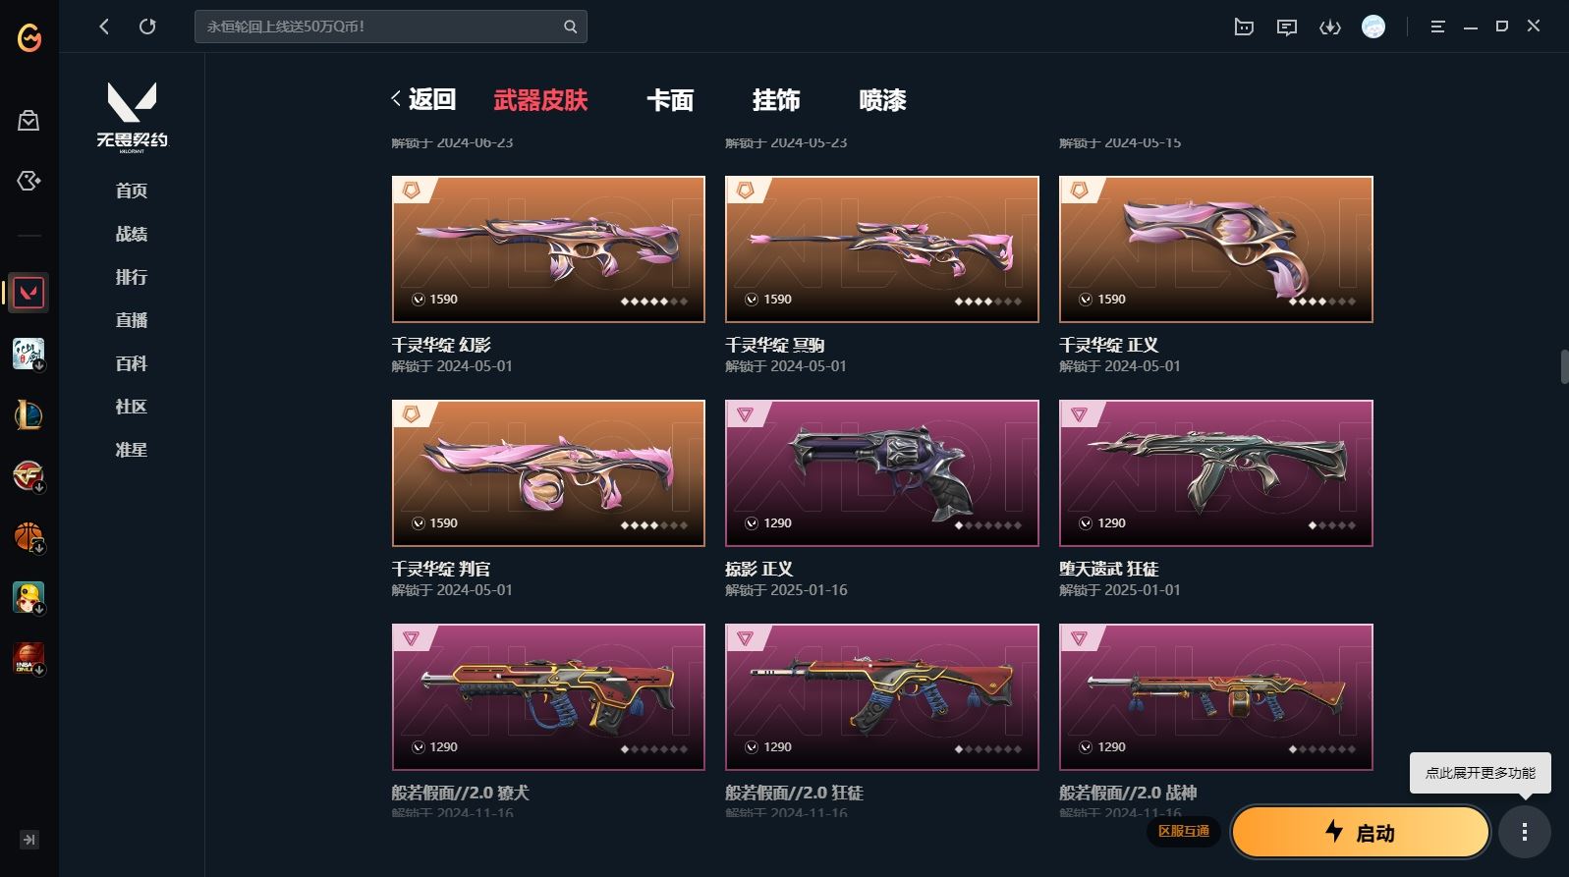The width and height of the screenshot is (1569, 877).
Task: Switch to the 卡面 tab
Action: (670, 100)
